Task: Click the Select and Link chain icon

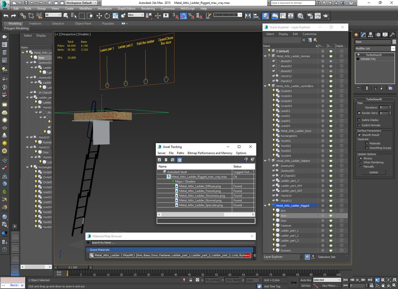Action: 23,16
